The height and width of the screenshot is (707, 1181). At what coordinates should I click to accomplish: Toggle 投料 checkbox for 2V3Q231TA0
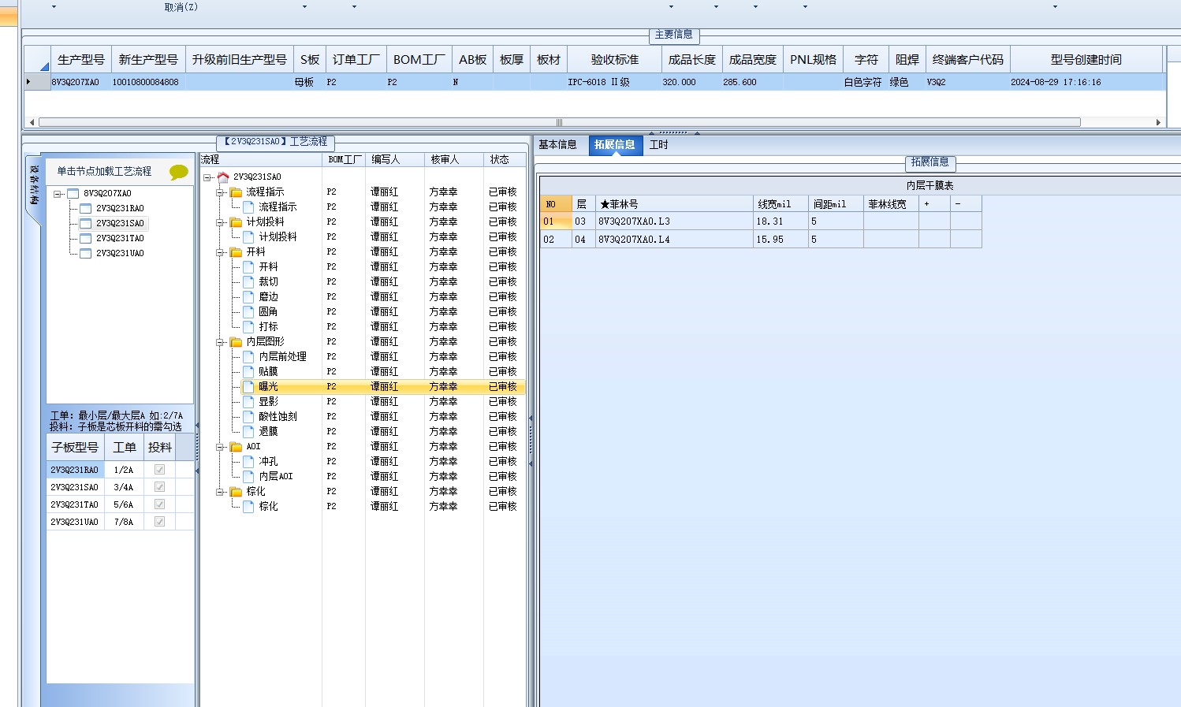[159, 504]
